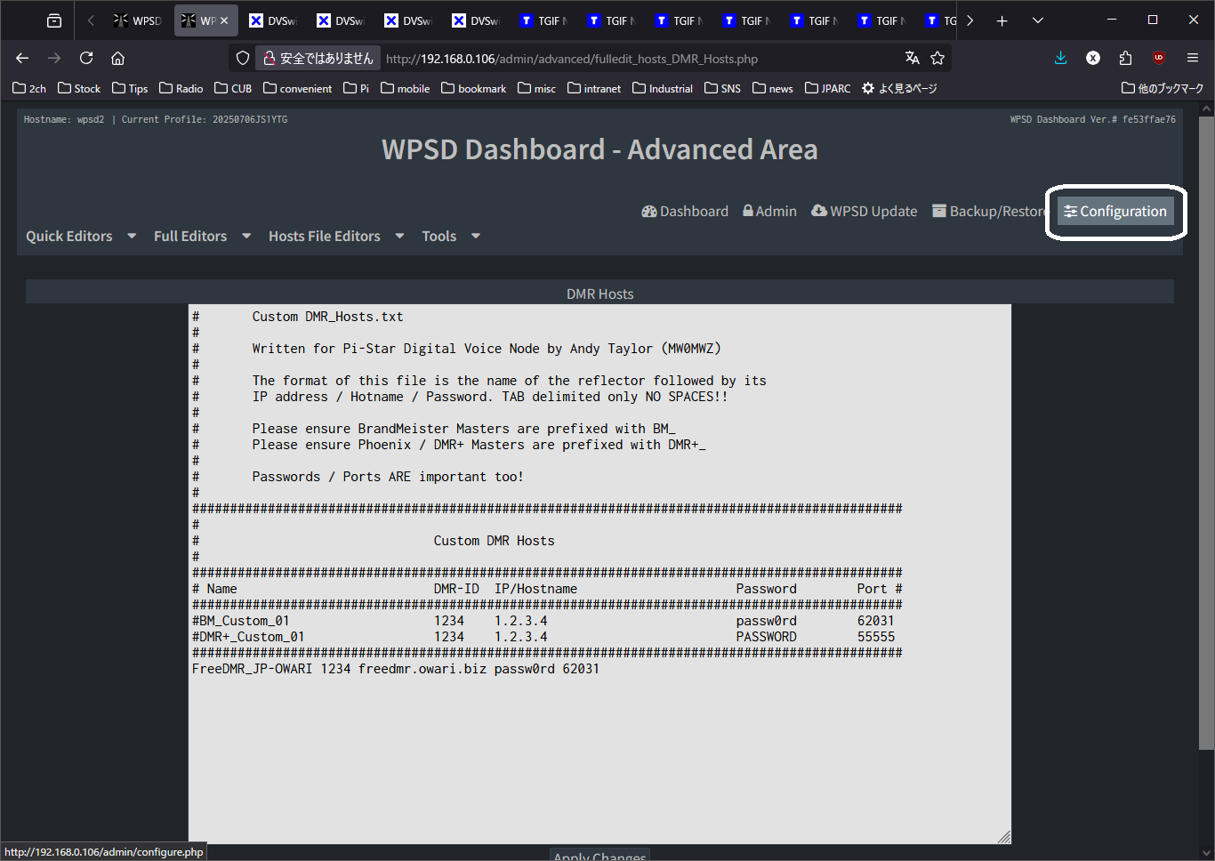Open the intranet bookmarks folder

coord(594,88)
